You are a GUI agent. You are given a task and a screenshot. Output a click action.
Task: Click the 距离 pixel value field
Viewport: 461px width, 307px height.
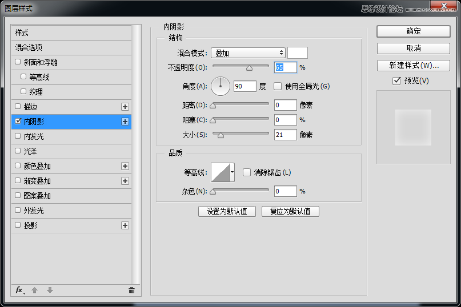click(286, 105)
